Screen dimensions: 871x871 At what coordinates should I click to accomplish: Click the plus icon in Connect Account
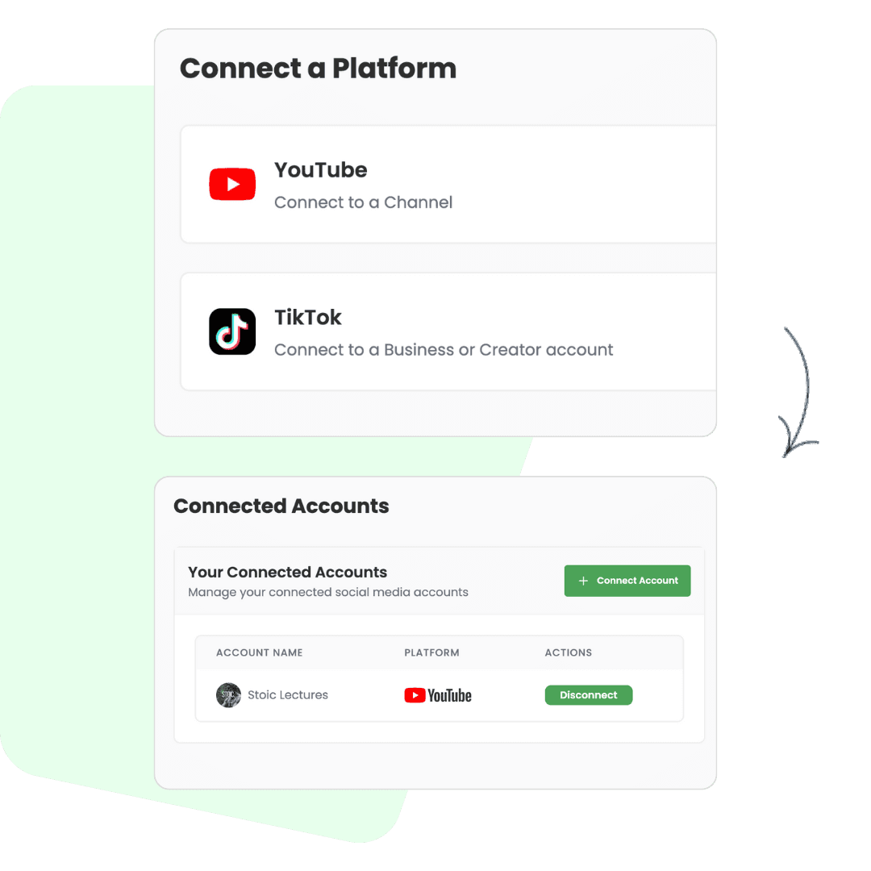coord(583,581)
